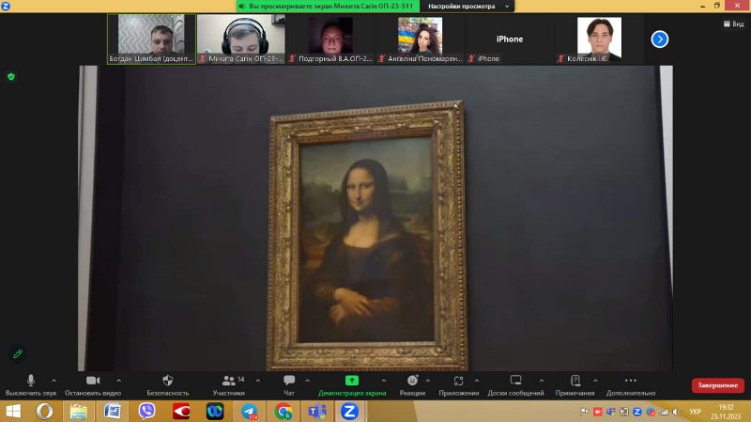The height and width of the screenshot is (422, 751).
Task: Open the Приложения apps panel
Action: pyautogui.click(x=459, y=385)
